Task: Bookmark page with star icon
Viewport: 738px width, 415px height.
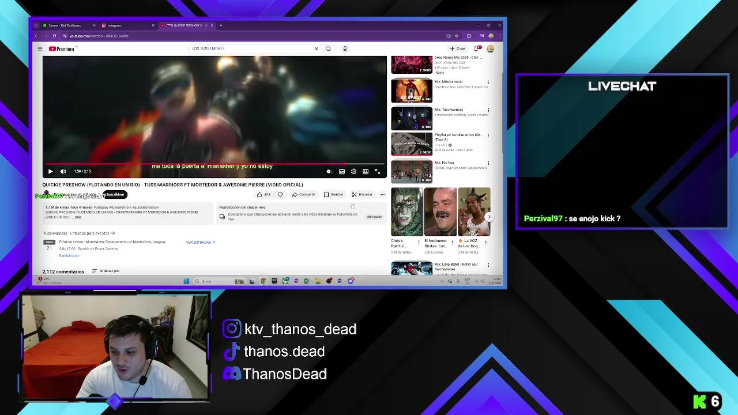Action: [x=456, y=36]
